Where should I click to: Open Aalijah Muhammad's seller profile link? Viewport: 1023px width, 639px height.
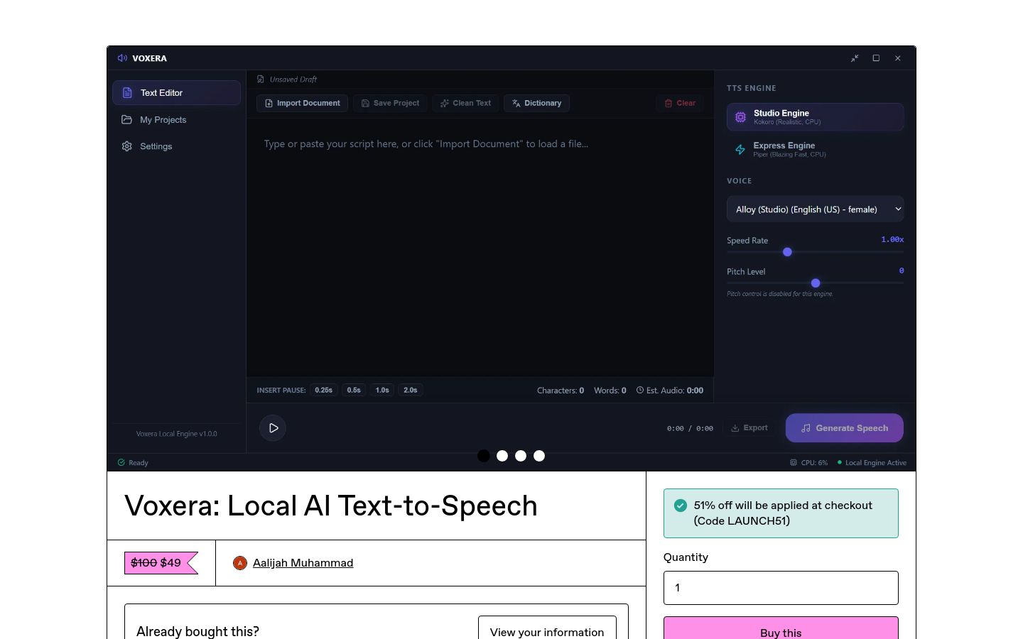(303, 563)
